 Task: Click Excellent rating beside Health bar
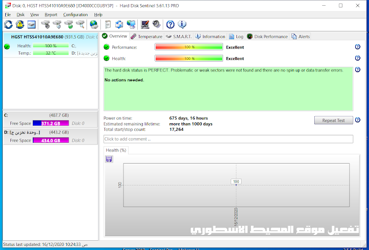point(235,59)
